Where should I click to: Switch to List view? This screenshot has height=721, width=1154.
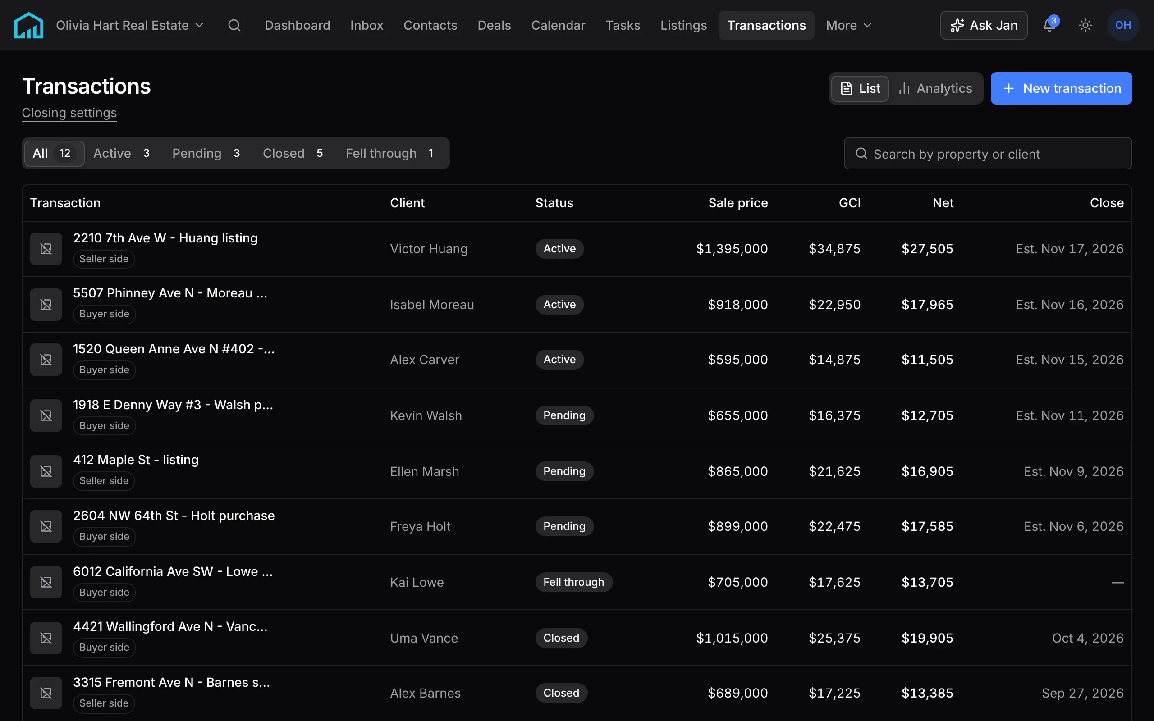click(860, 88)
